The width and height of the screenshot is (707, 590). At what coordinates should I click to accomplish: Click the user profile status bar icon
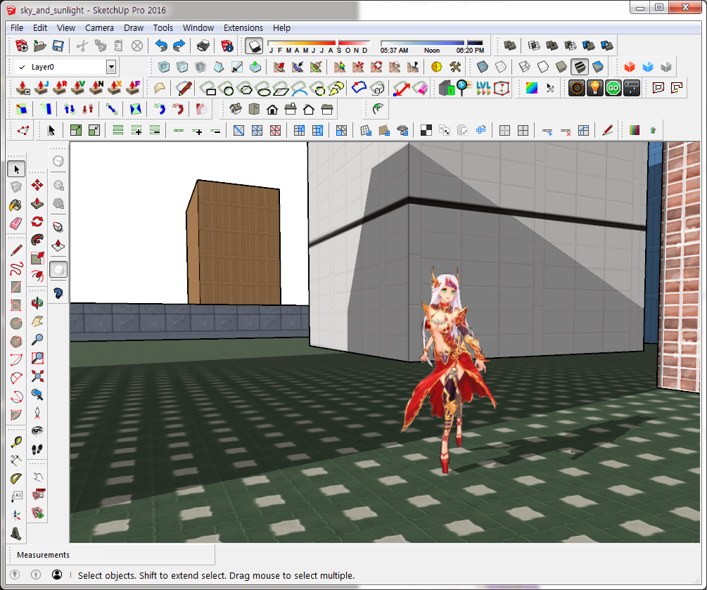click(57, 575)
